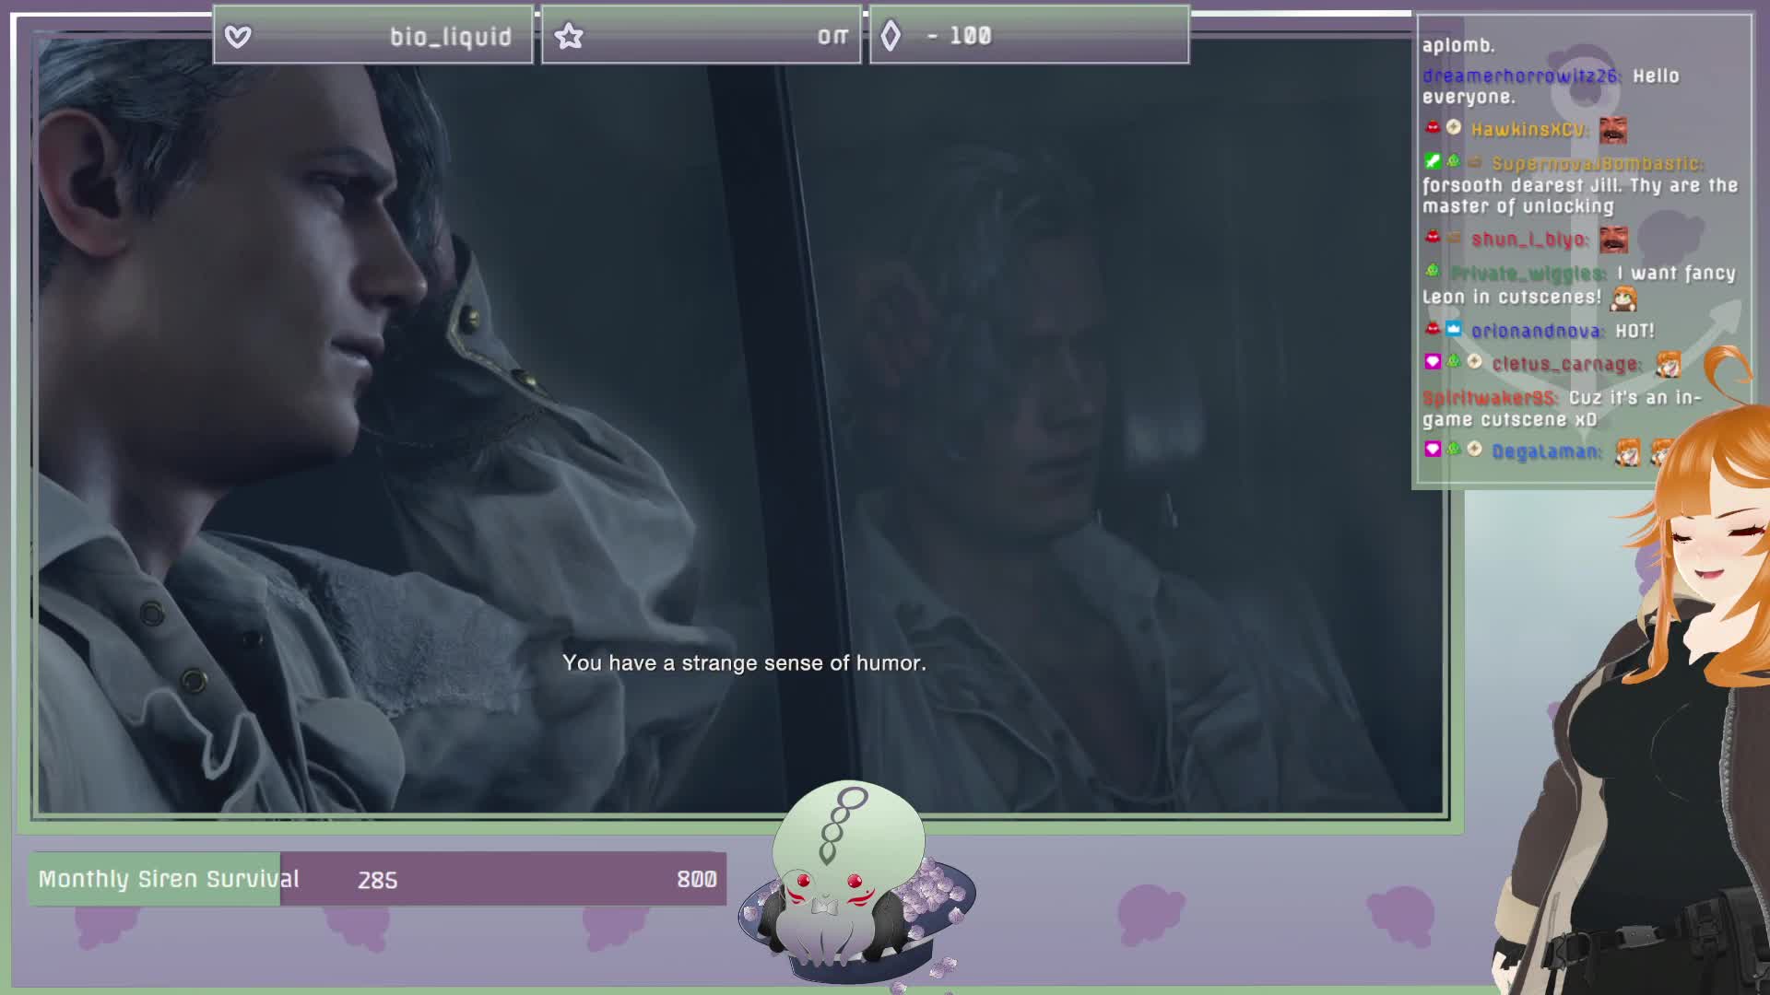The image size is (1770, 995).
Task: Click the blue crown badge by orionandnova
Action: click(1454, 329)
